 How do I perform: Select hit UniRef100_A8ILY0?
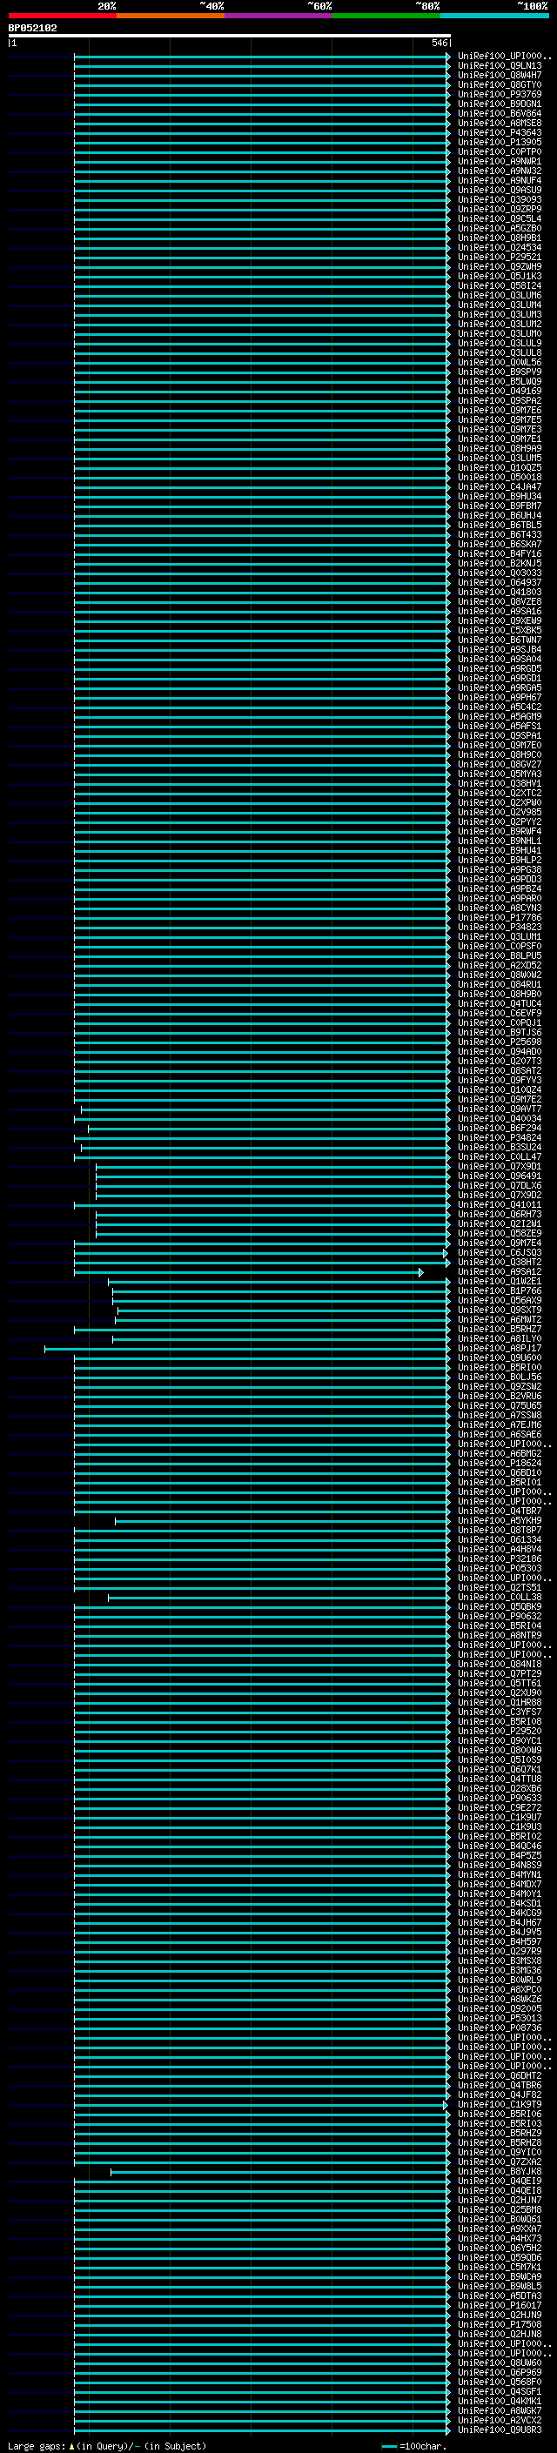coord(500,1339)
